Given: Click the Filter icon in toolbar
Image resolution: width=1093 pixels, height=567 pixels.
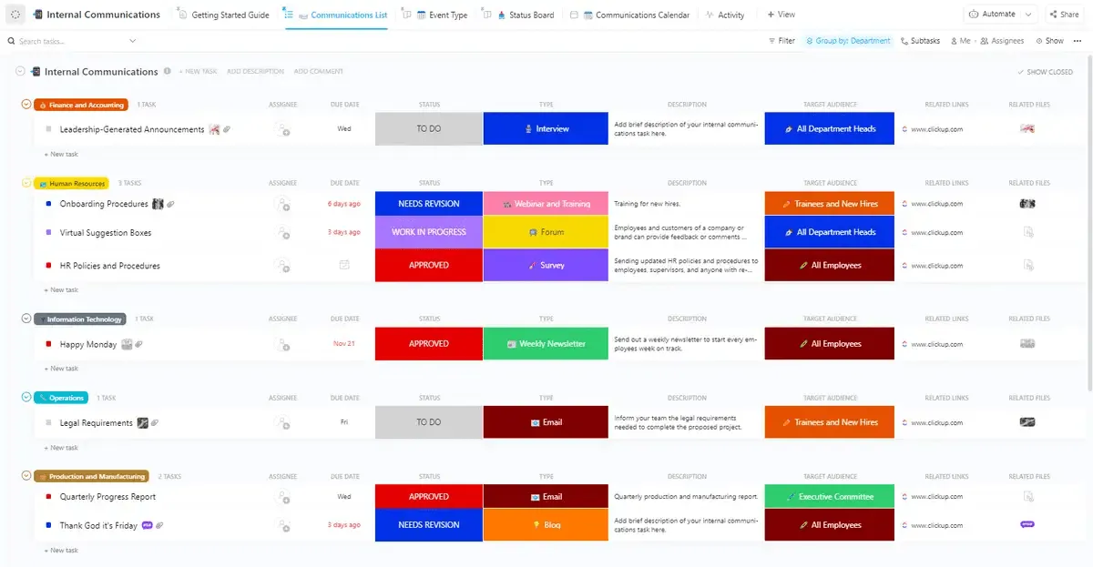Looking at the screenshot, I should (772, 41).
